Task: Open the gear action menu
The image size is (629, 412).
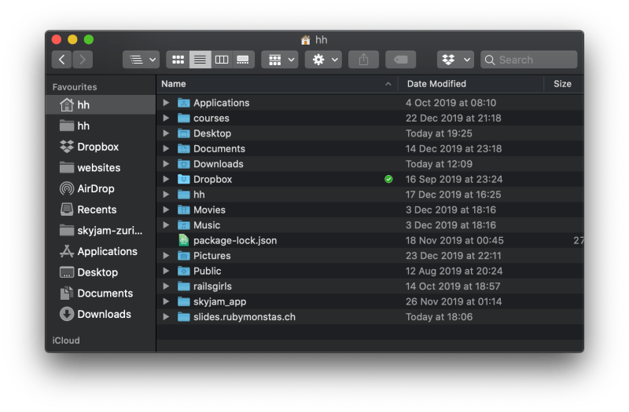Action: point(323,60)
